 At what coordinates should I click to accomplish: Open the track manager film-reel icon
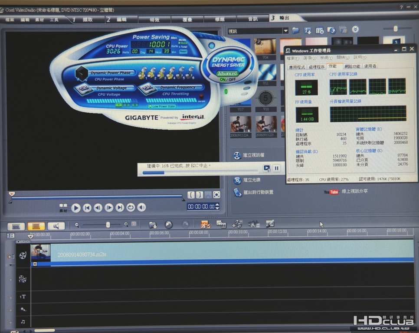coord(237,224)
